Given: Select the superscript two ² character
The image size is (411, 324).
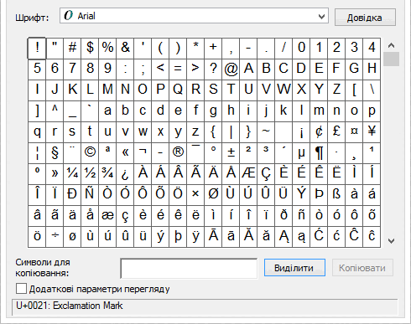Looking at the screenshot, I should click(x=248, y=152).
